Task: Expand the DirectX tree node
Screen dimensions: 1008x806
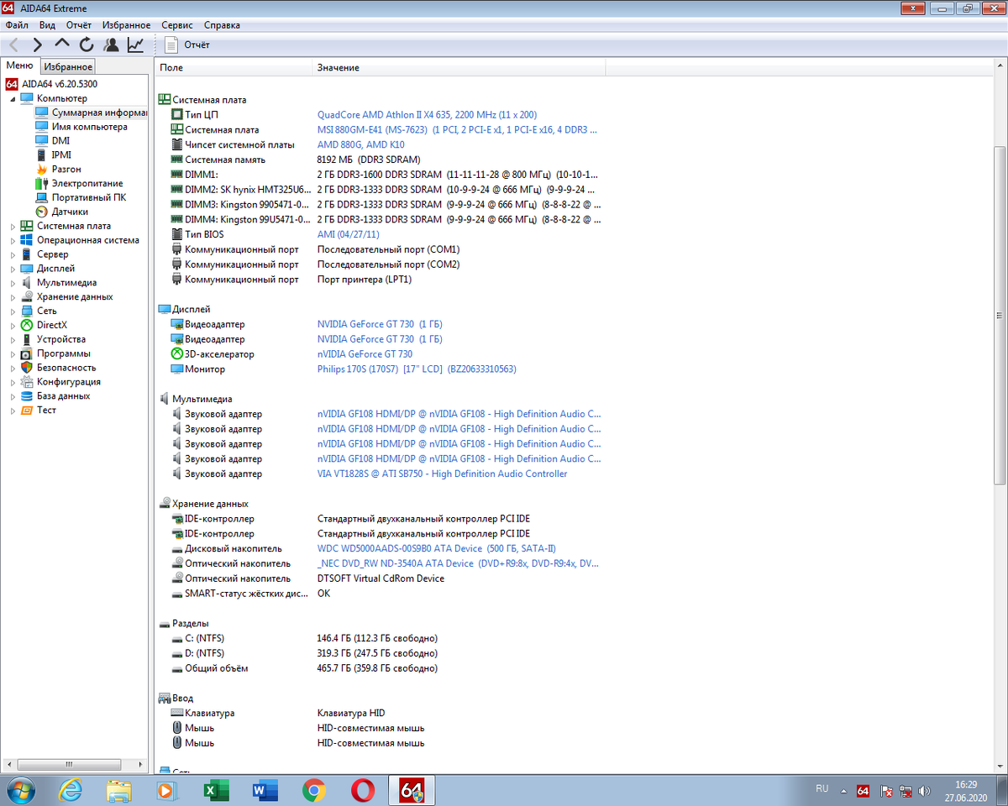Action: 13,325
